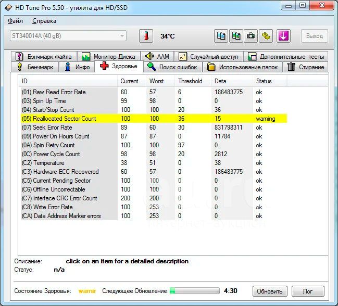Click the warning status in Reallocated Sector row
This screenshot has width=338, height=306.
click(266, 119)
